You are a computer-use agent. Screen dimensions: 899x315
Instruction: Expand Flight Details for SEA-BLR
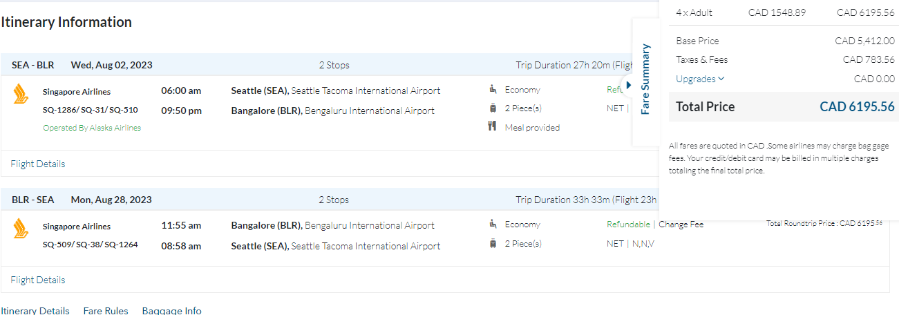click(38, 164)
